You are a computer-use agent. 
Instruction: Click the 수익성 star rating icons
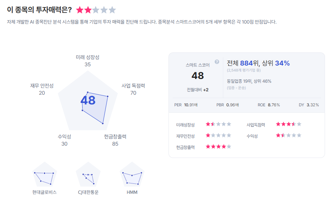point(289,136)
